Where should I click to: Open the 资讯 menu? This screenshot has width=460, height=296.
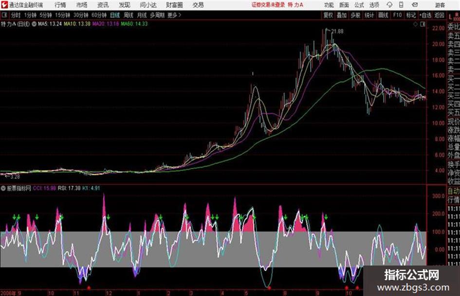(x=103, y=5)
